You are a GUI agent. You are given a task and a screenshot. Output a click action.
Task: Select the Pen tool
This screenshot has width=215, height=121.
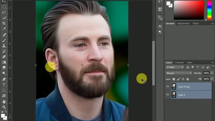point(4,79)
